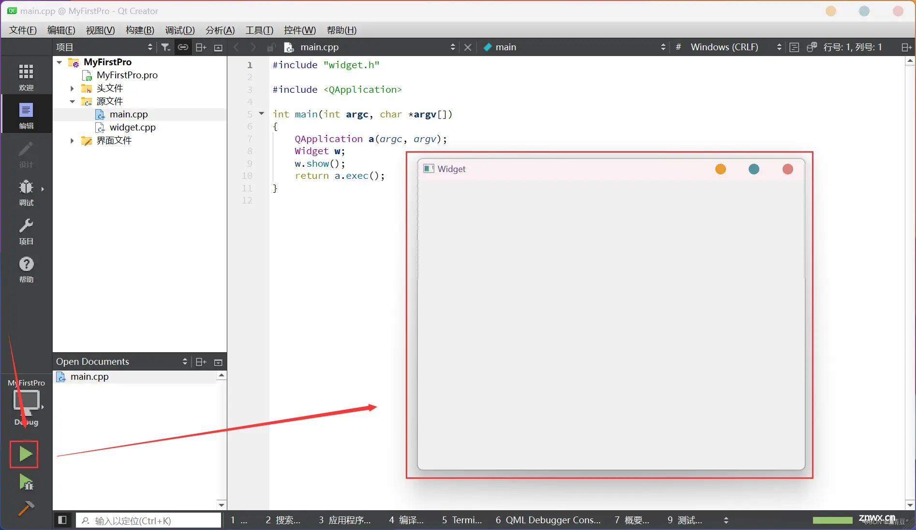Toggle synchronize with editor link icon
Screen dimensions: 916x530
tap(183, 47)
